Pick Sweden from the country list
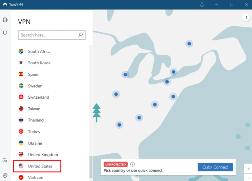 [x=35, y=86]
